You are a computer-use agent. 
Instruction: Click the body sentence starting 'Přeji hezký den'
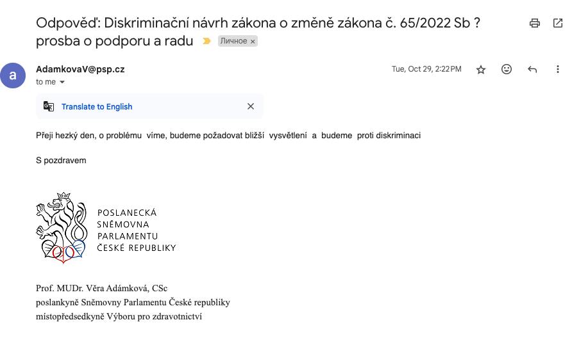pos(228,136)
